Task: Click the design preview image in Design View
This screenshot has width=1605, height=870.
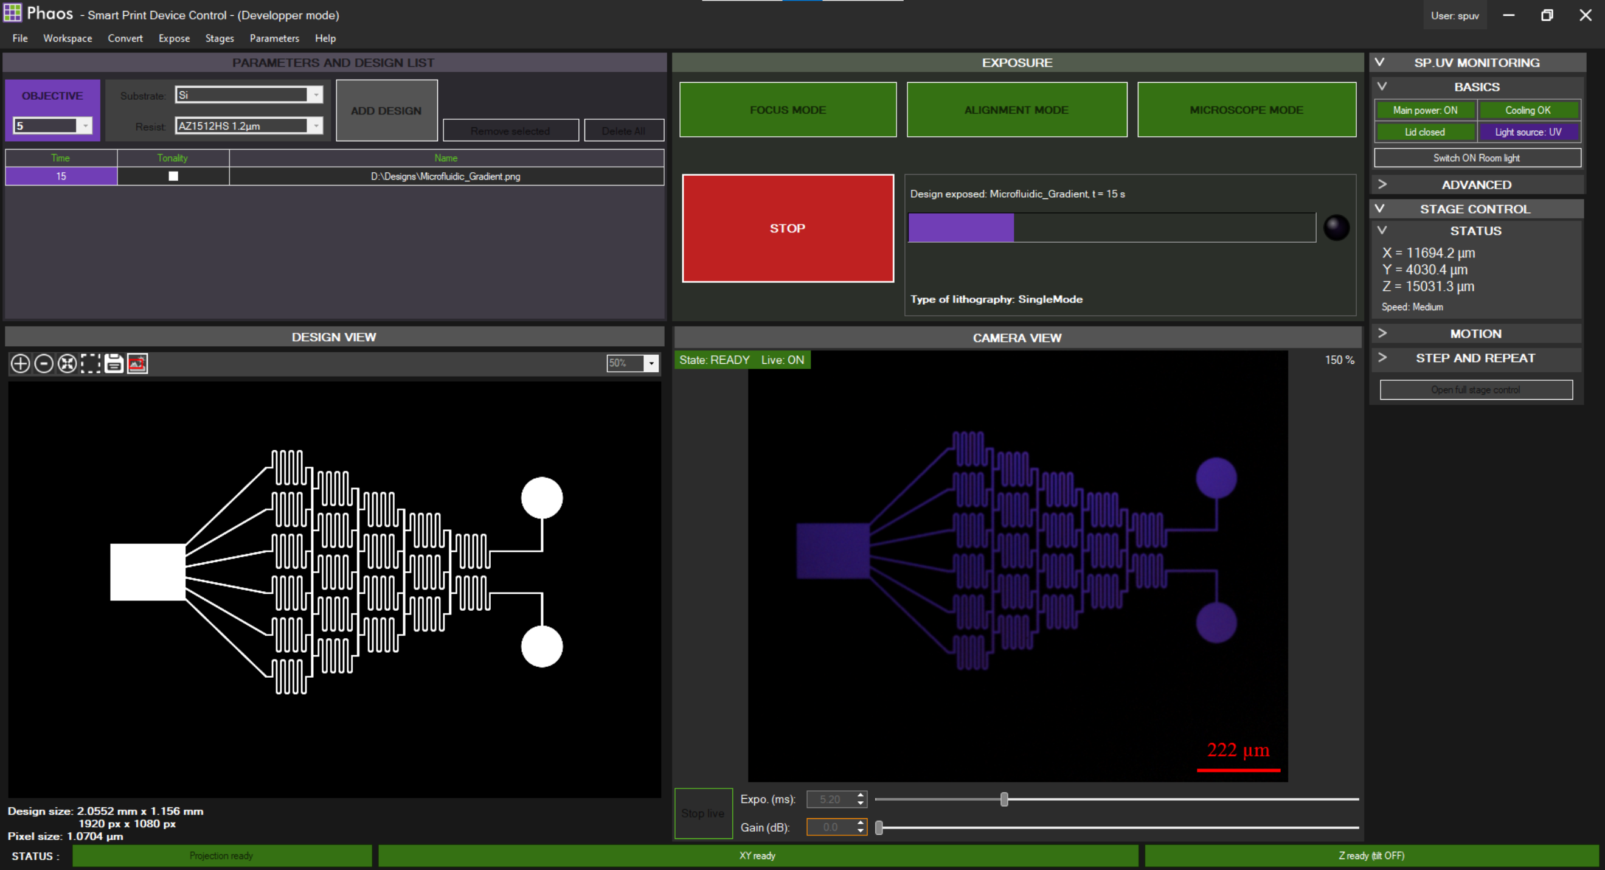Action: click(335, 589)
